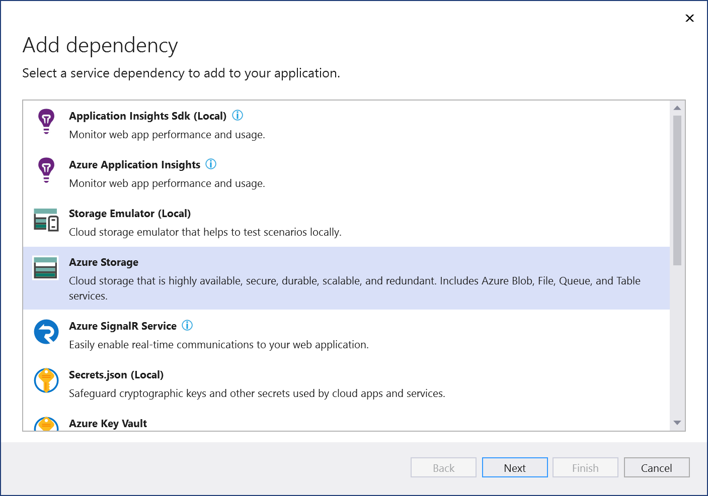The width and height of the screenshot is (708, 496).
Task: Close the Add dependency dialog
Action: [689, 18]
